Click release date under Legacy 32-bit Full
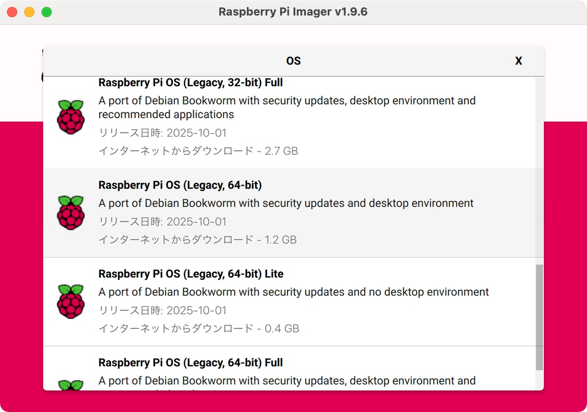The width and height of the screenshot is (587, 412). tap(162, 133)
